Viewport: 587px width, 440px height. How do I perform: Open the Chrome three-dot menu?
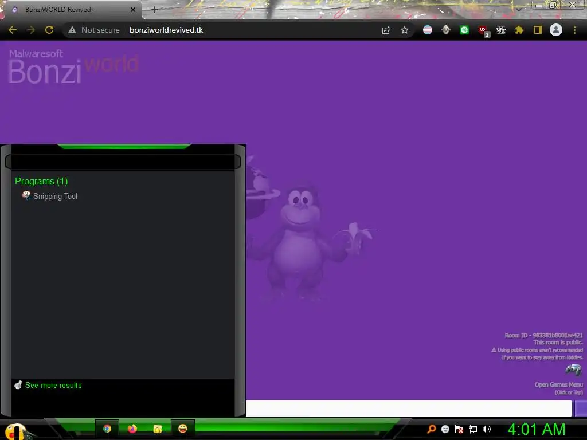coord(574,30)
